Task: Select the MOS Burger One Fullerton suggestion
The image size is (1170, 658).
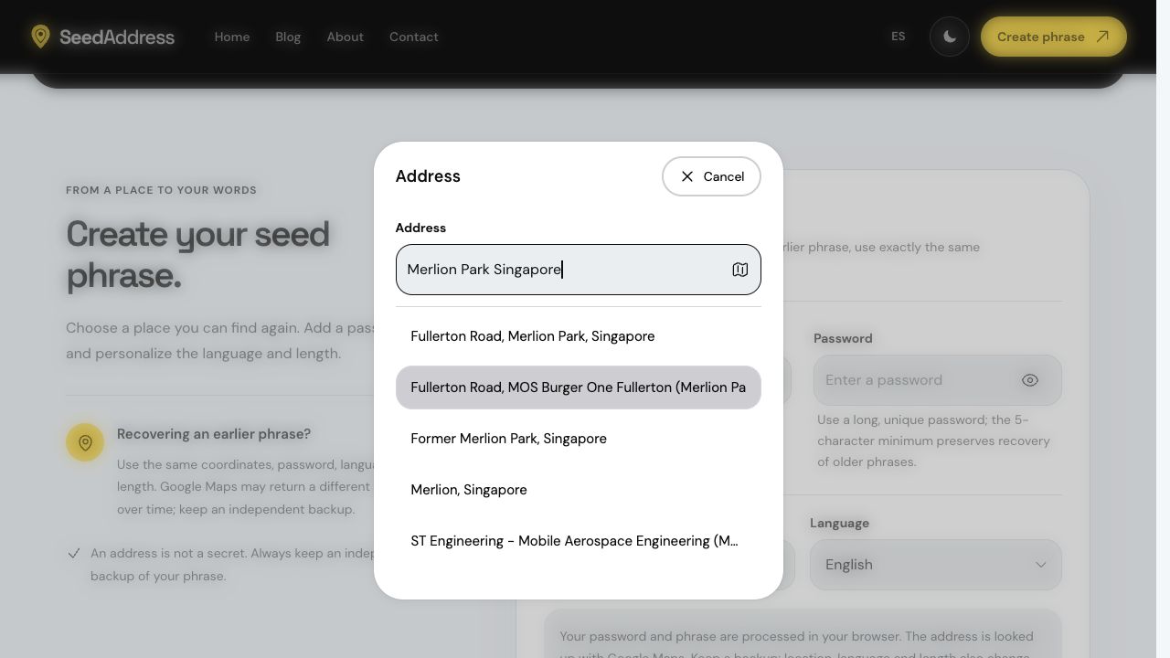Action: tap(579, 387)
